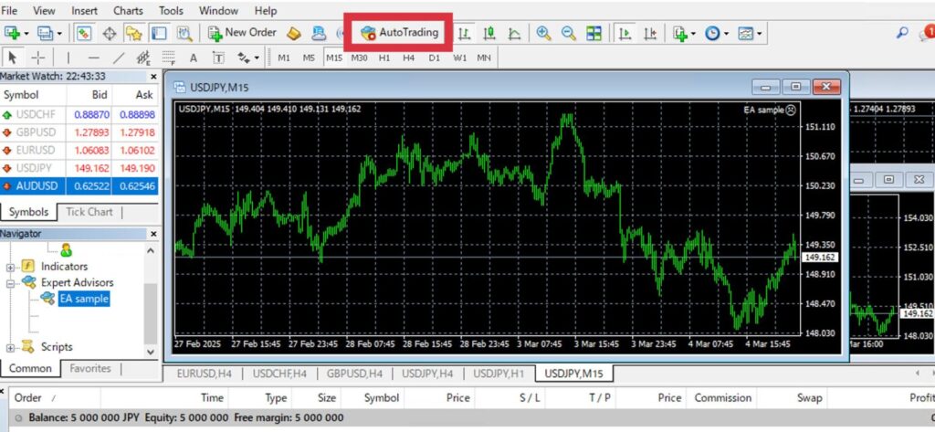Screen dimensions: 935x432
Task: Select the Trendline drawing tool
Action: pyautogui.click(x=120, y=58)
